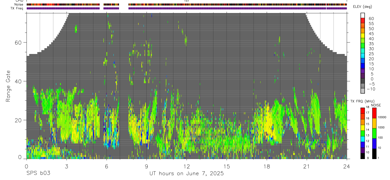Click the "25" elevation colorbar label
Viewport: 390px width, 180px height.
click(x=371, y=54)
